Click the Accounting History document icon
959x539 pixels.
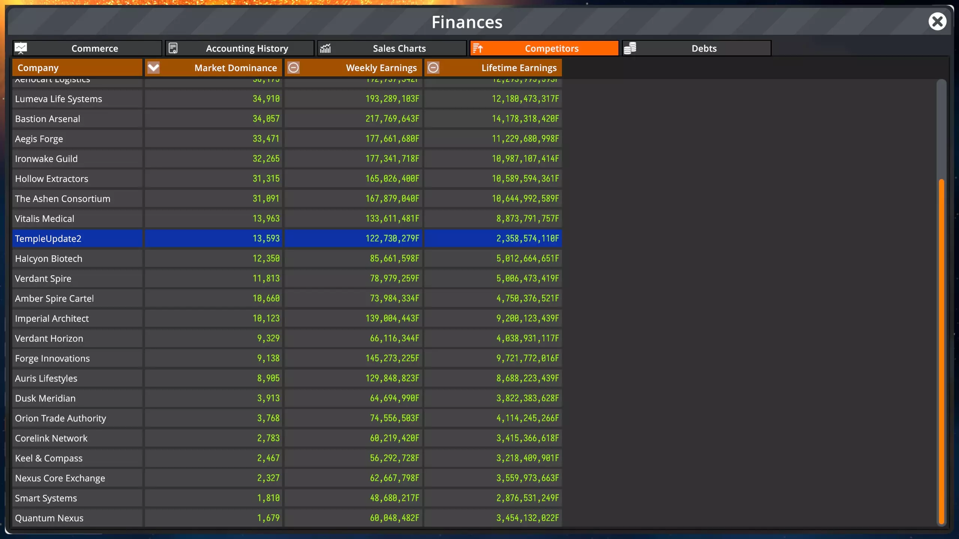pos(173,48)
